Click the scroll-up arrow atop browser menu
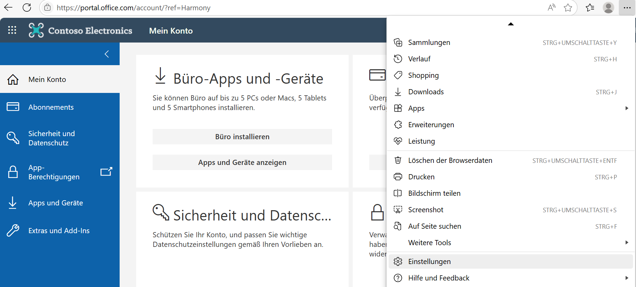Image resolution: width=636 pixels, height=287 pixels. 511,24
